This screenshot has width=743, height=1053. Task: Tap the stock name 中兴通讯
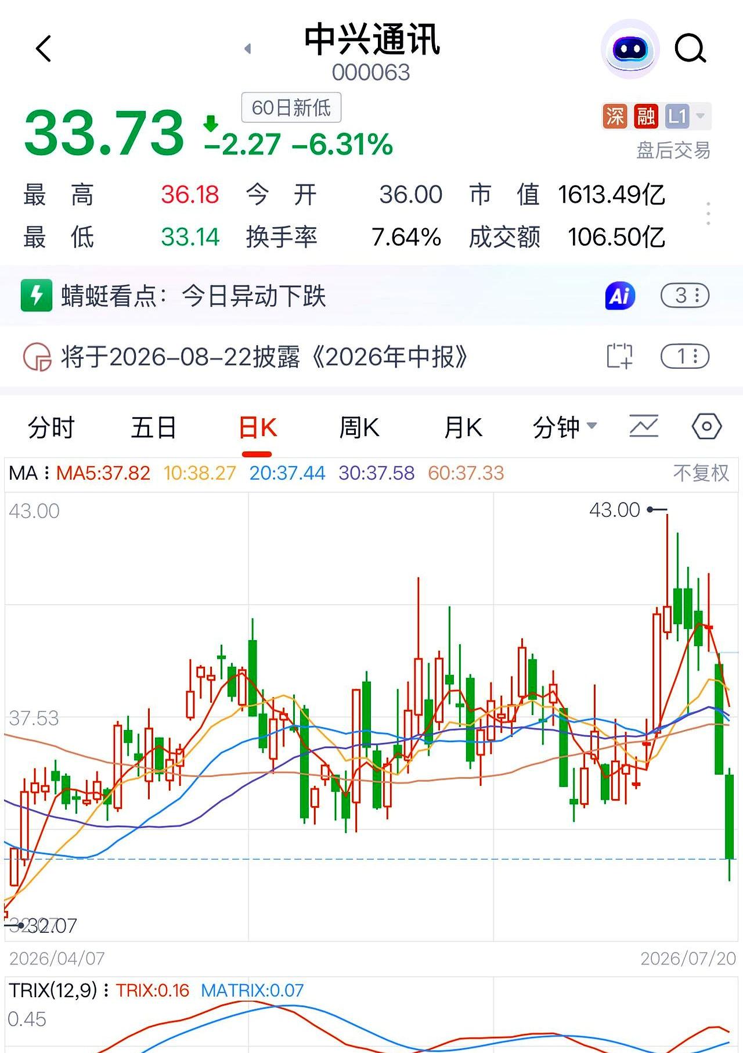(372, 39)
